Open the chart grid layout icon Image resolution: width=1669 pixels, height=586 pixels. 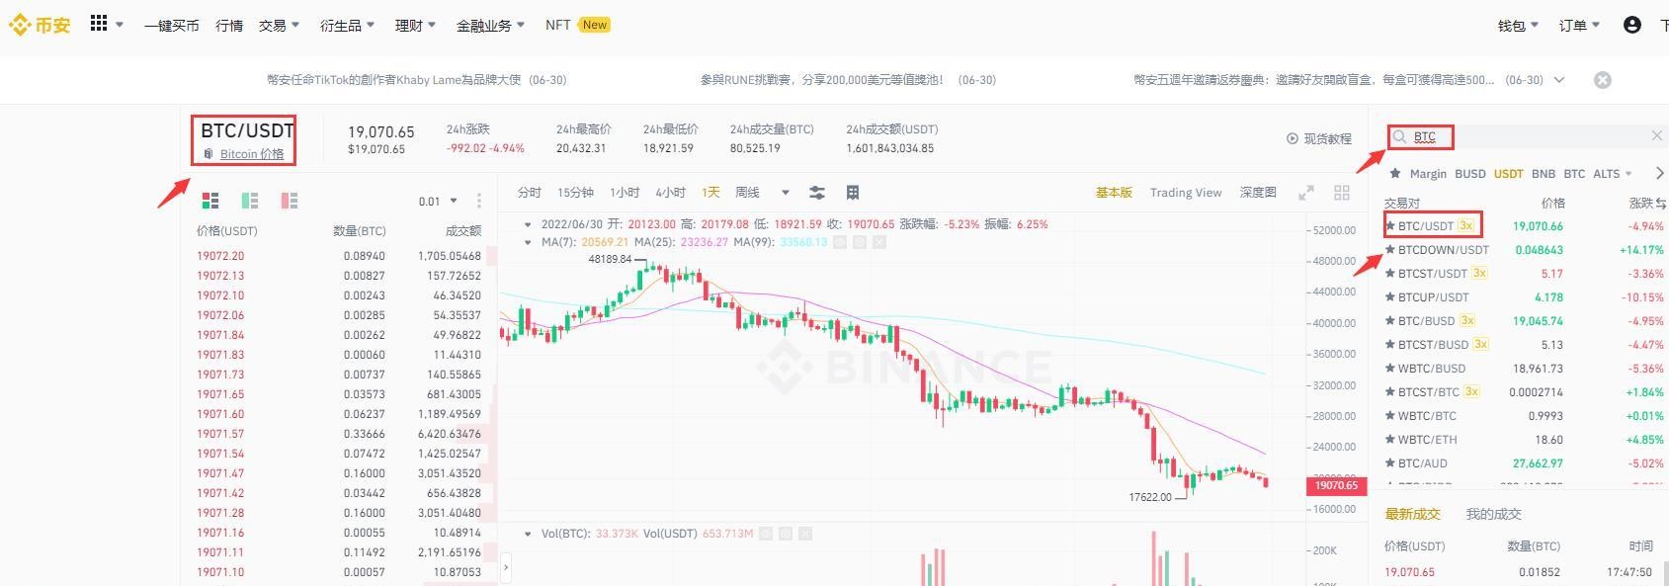pos(853,193)
